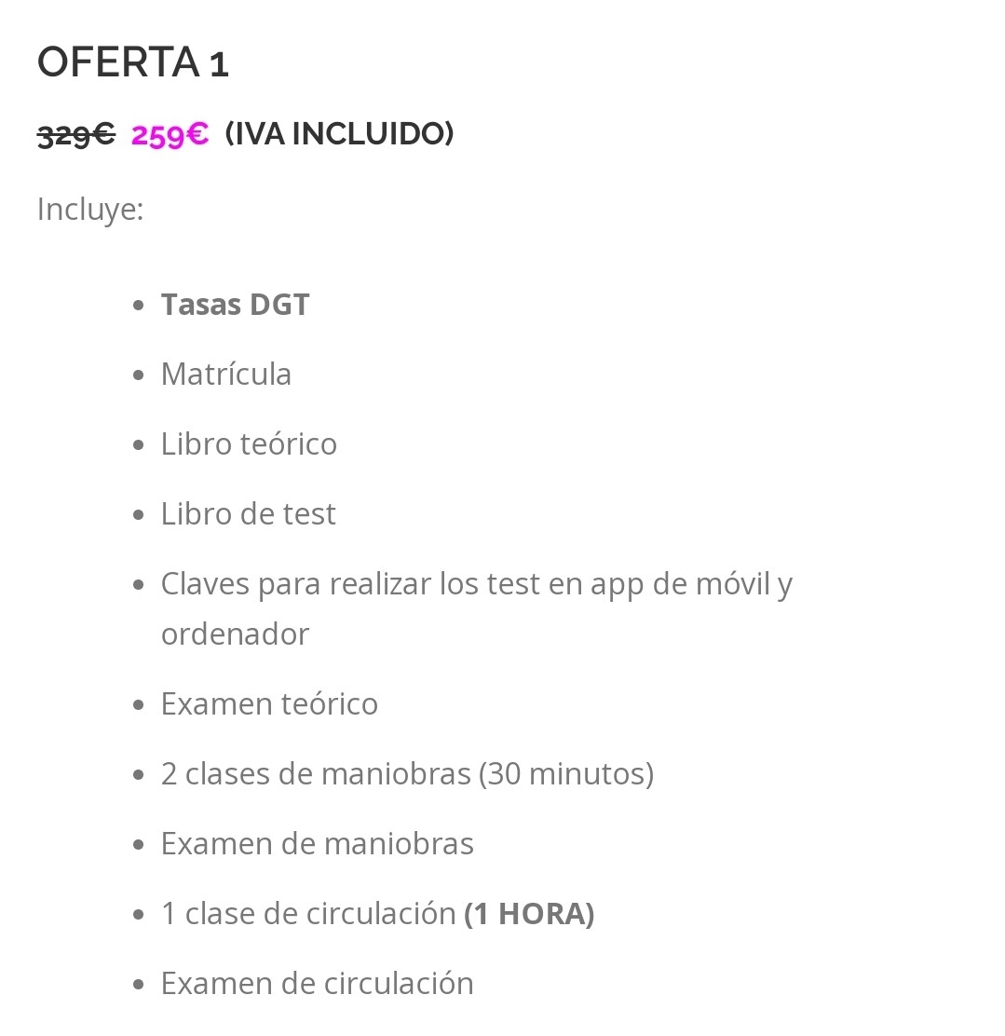1005x1036 pixels.
Task: Select the Examen de circulación item
Action: pos(318,984)
